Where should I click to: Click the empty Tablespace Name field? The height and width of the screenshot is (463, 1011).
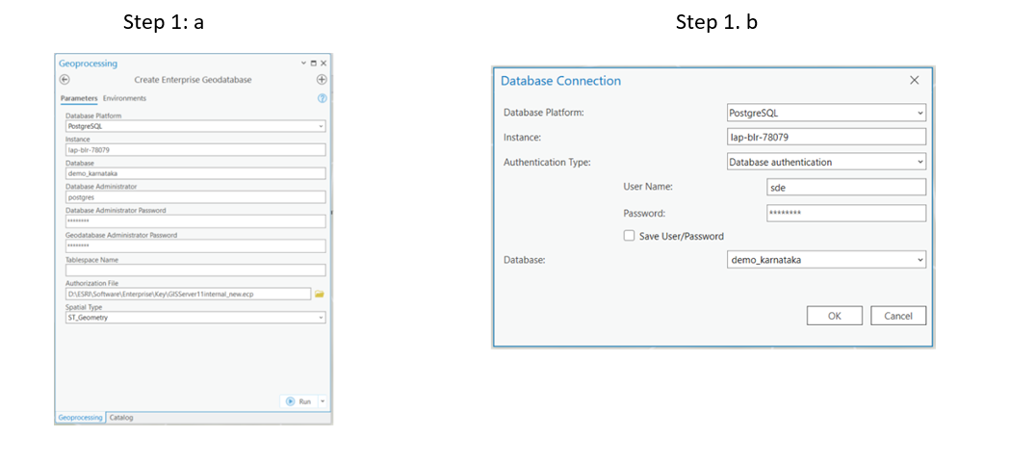pyautogui.click(x=195, y=270)
